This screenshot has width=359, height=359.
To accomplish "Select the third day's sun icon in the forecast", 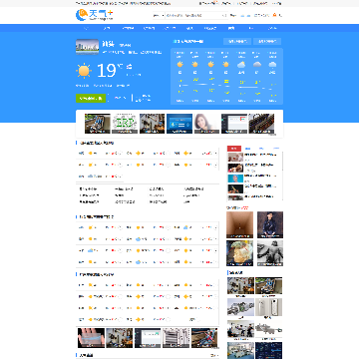I will point(210,64).
